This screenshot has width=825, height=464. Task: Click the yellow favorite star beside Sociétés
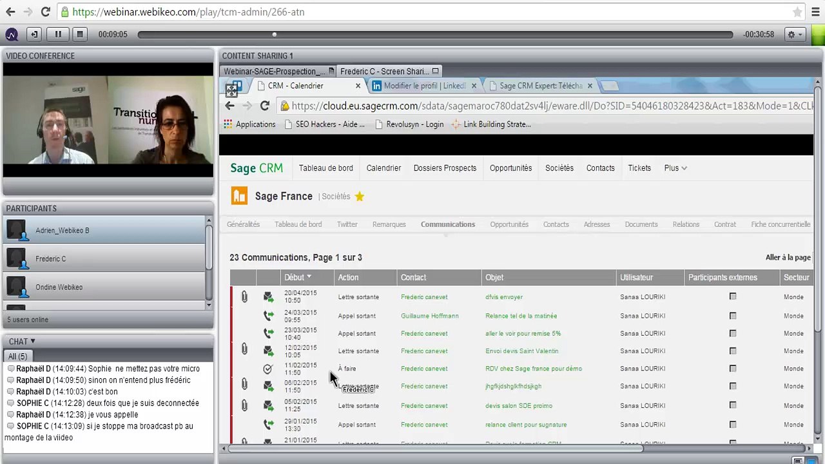tap(360, 197)
